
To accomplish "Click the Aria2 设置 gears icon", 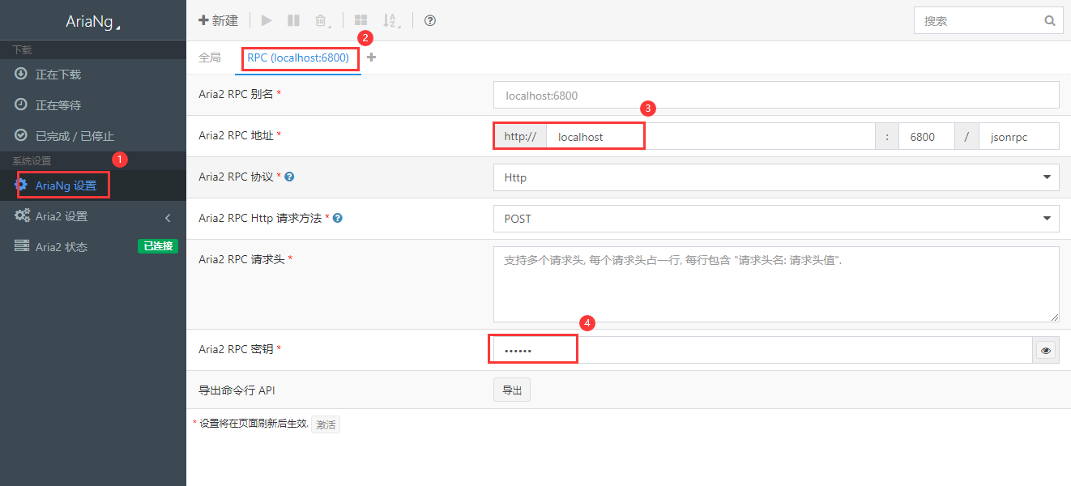I will click(22, 215).
